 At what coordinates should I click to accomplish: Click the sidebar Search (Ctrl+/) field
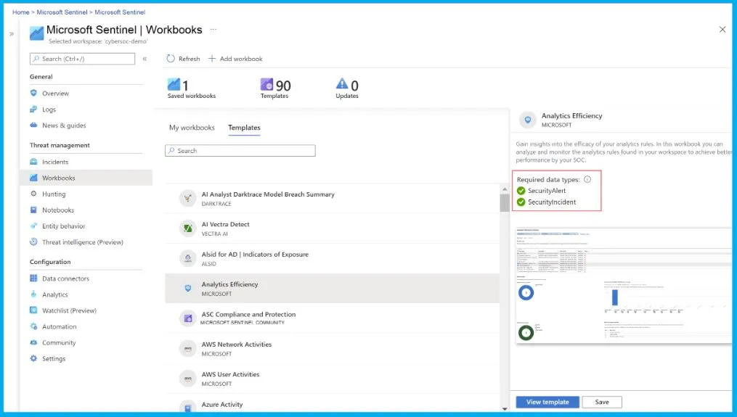82,59
